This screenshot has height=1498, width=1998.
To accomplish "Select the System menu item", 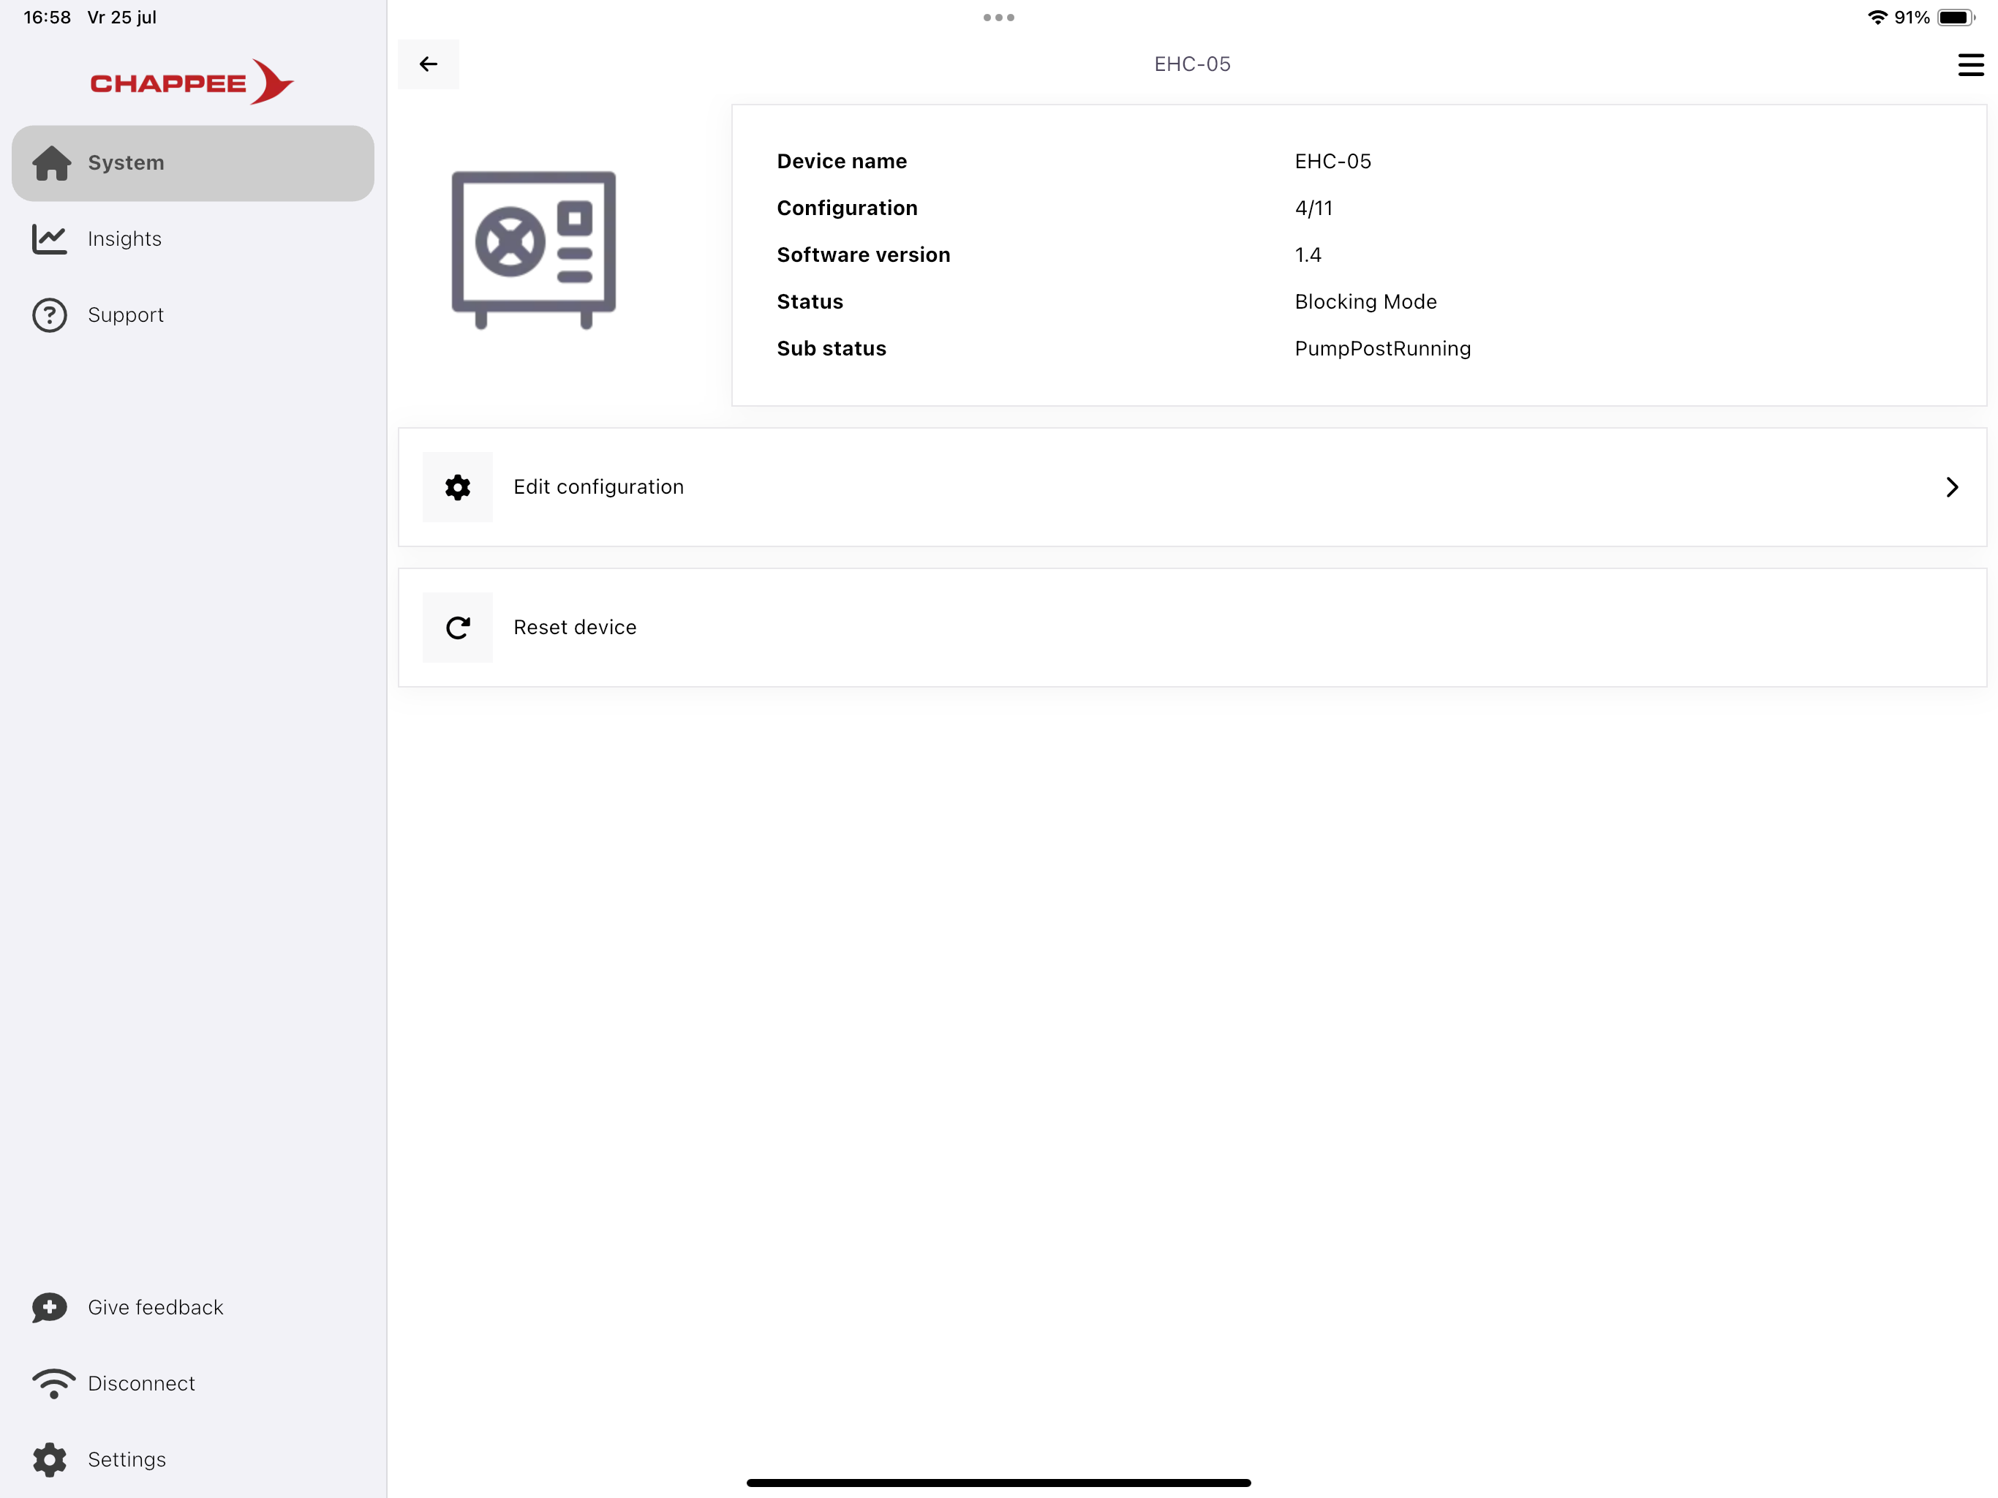I will pos(192,162).
